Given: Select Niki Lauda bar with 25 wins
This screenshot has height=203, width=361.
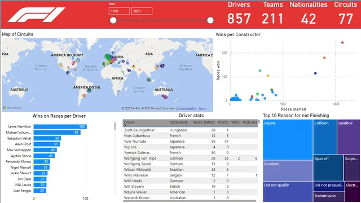Looking at the screenshot, I should coord(40,185).
